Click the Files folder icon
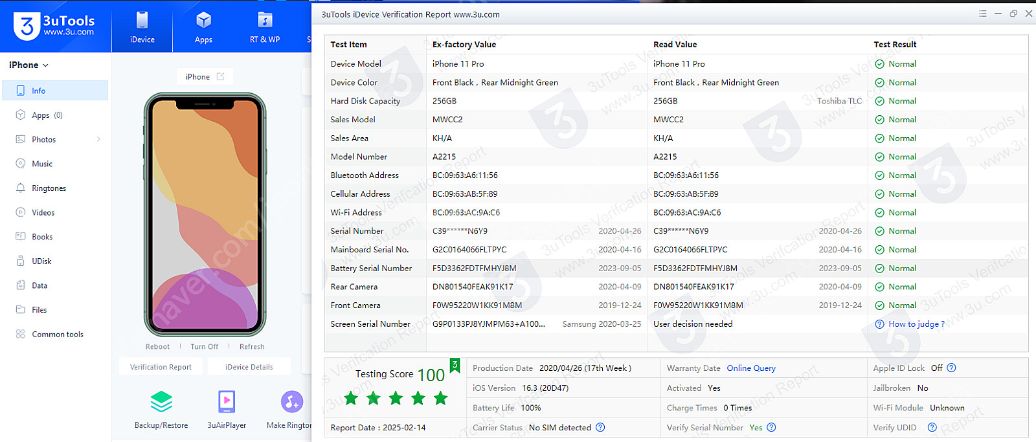Screen dimensions: 1036x442 [21, 309]
